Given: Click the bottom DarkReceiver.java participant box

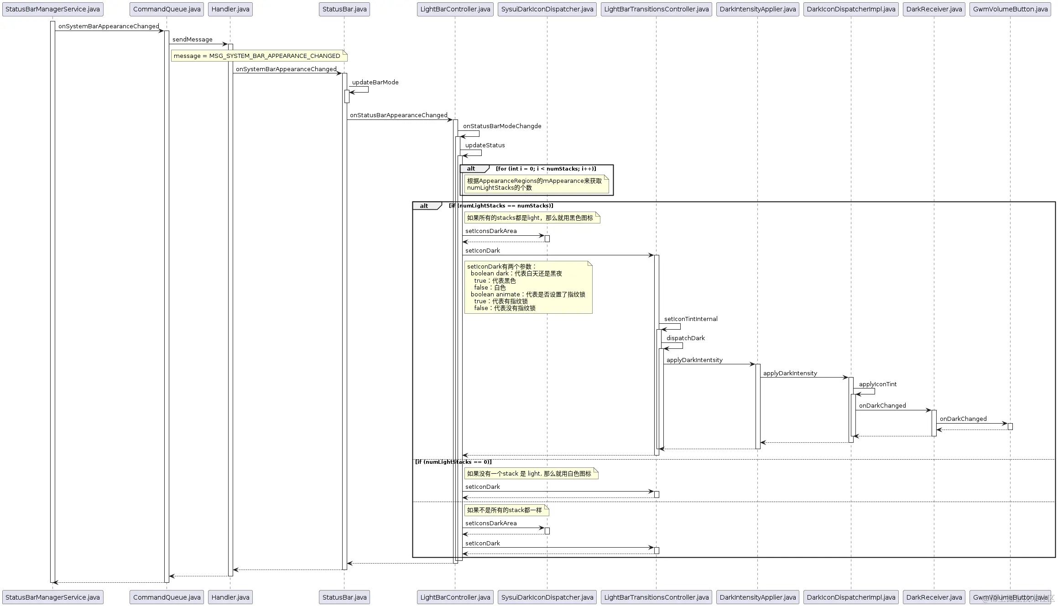Looking at the screenshot, I should coord(934,597).
